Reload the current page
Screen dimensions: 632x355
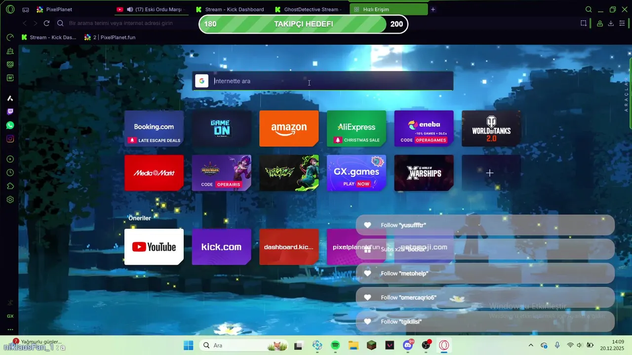tap(46, 23)
